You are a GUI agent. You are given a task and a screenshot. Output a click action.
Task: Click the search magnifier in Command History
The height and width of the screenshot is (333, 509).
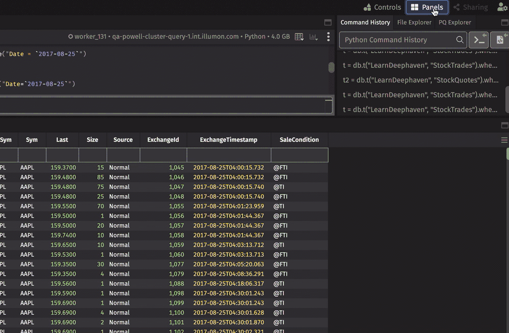coord(460,40)
